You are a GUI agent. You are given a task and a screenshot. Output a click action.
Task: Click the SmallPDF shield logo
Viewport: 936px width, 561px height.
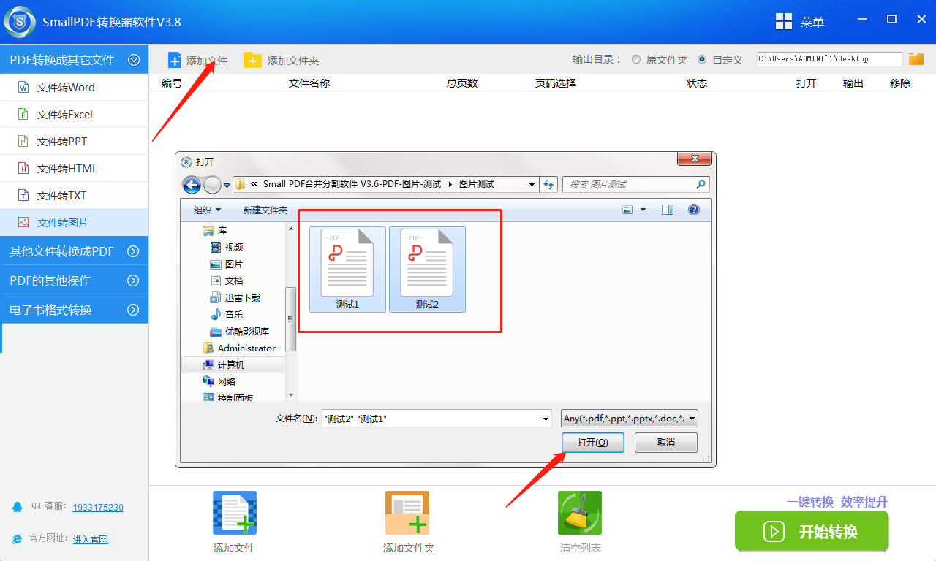(x=20, y=22)
